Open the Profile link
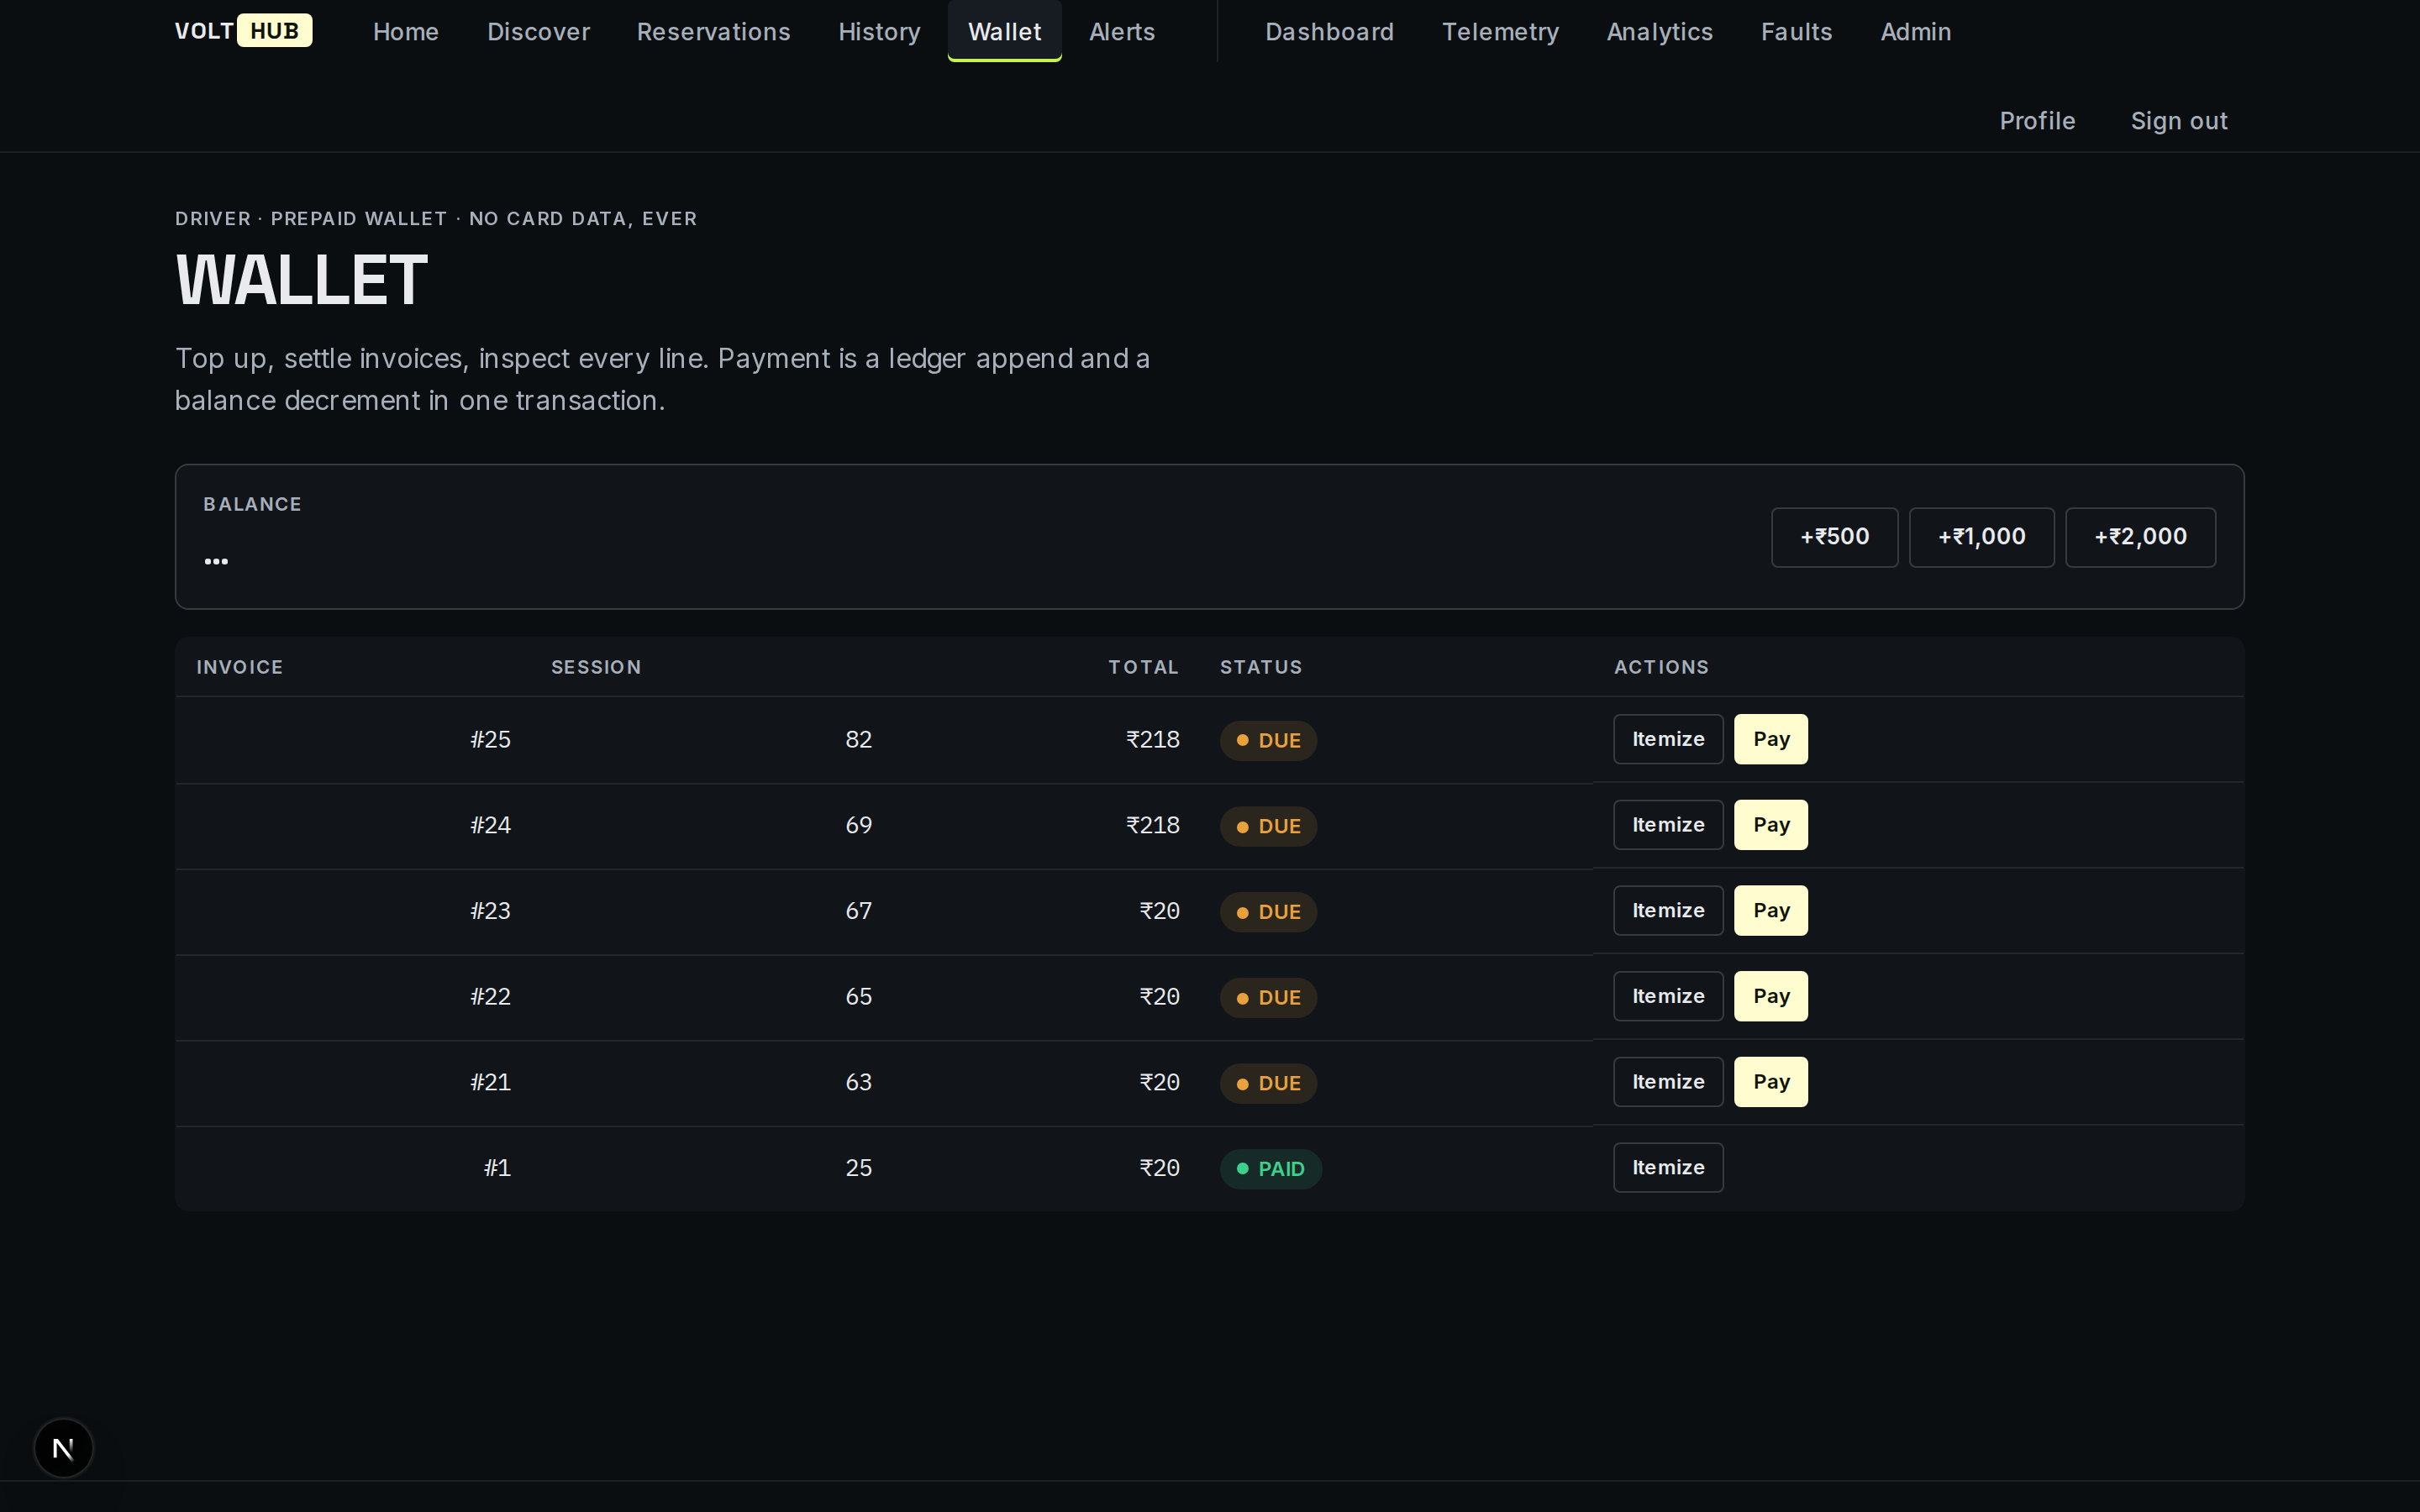Viewport: 2420px width, 1512px height. (x=2037, y=121)
